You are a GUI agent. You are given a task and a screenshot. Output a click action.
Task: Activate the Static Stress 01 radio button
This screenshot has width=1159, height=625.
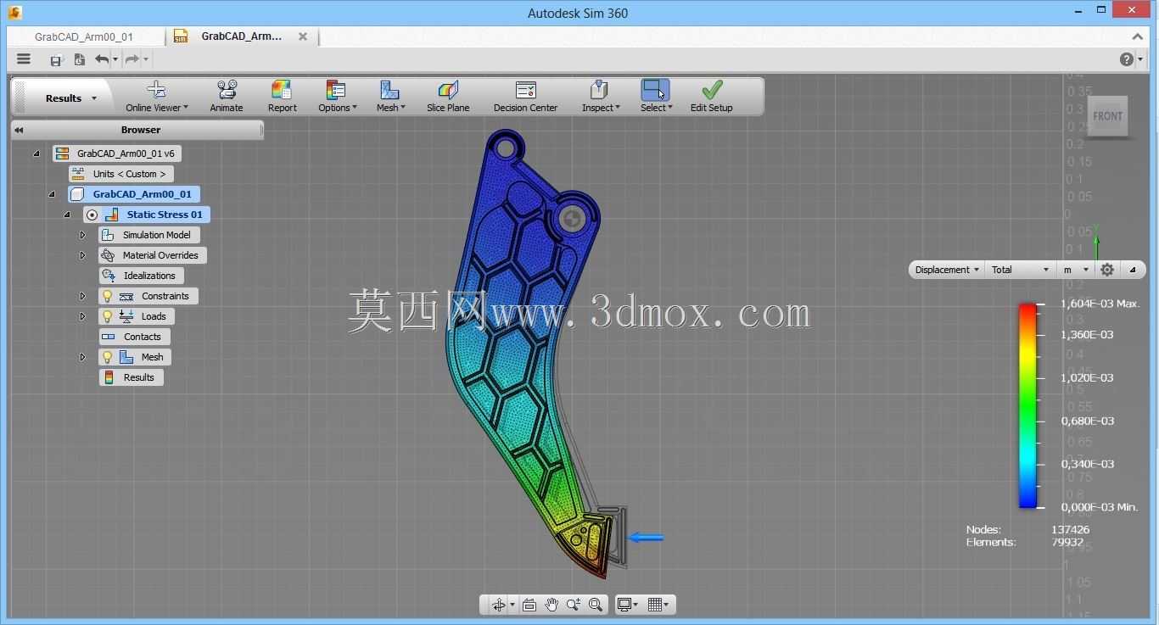tap(92, 215)
